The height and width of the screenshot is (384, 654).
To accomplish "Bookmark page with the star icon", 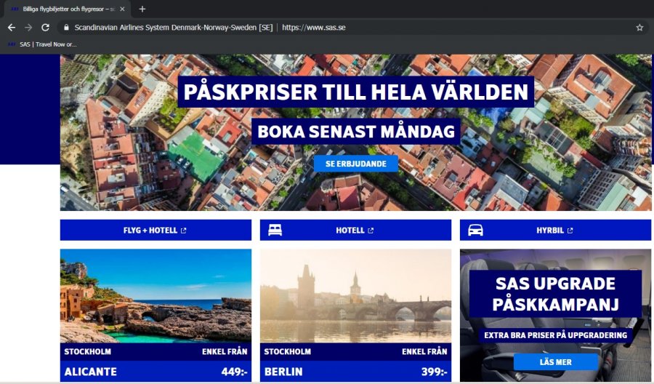I will click(639, 28).
